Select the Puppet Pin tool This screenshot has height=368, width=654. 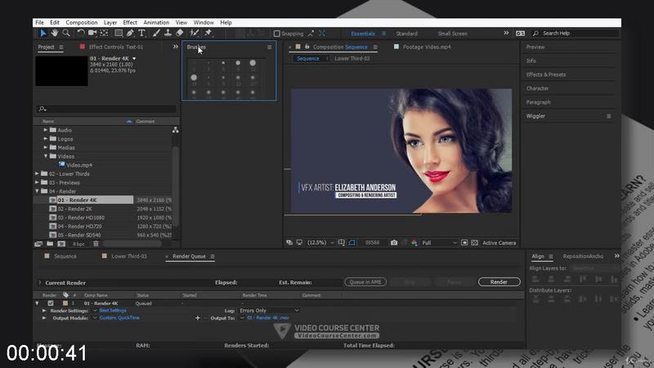pyautogui.click(x=208, y=33)
